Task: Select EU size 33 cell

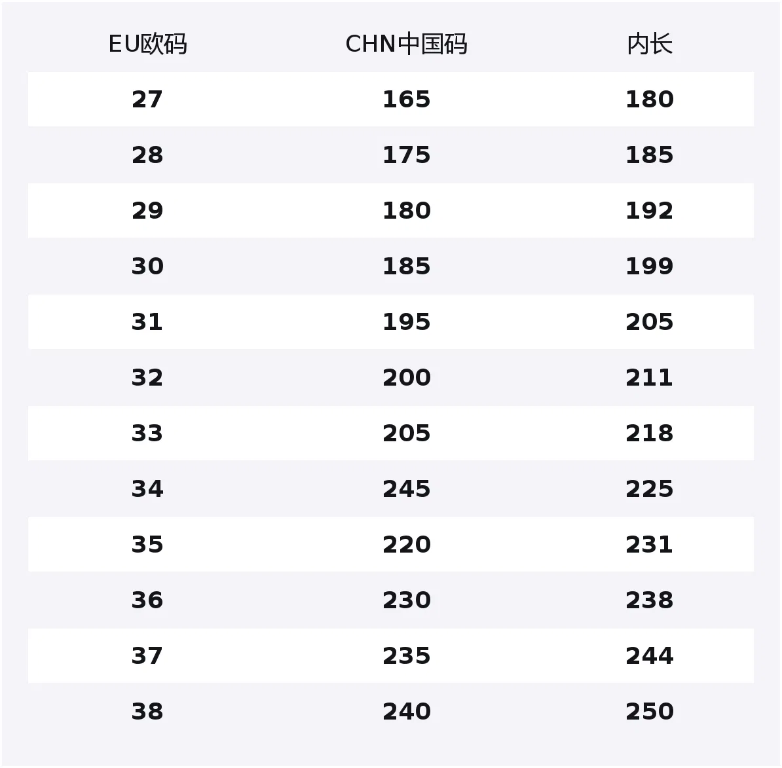Action: pyautogui.click(x=147, y=433)
